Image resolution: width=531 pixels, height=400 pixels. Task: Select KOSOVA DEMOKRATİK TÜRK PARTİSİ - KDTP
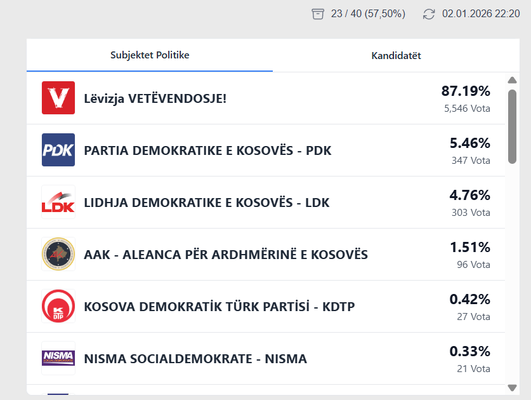pyautogui.click(x=219, y=307)
